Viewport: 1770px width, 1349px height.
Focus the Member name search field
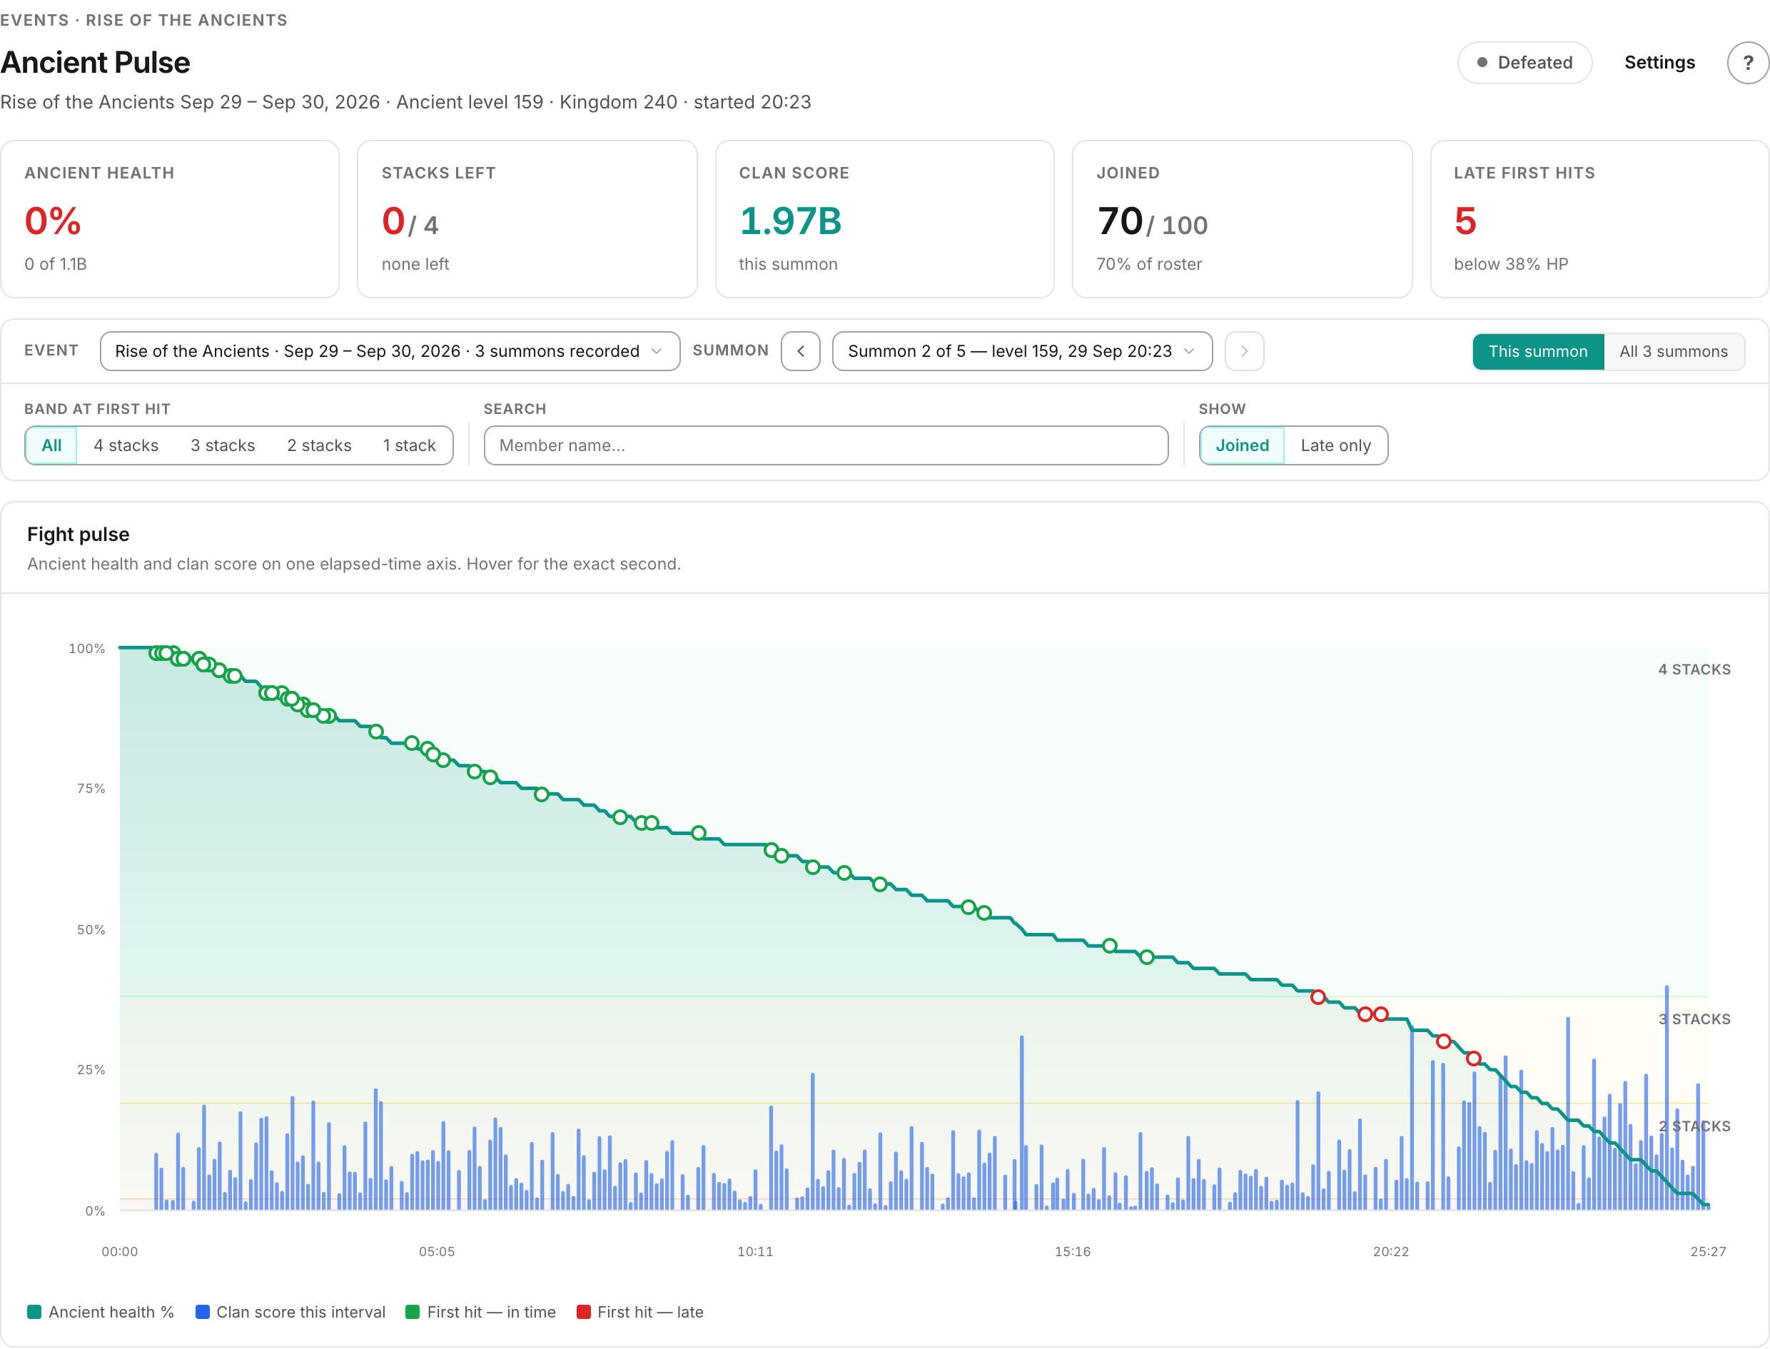click(826, 445)
